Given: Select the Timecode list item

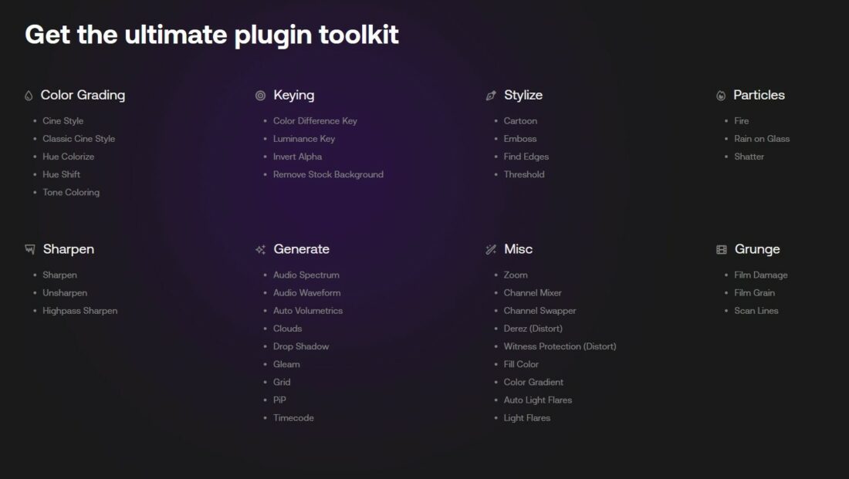Looking at the screenshot, I should (x=293, y=418).
